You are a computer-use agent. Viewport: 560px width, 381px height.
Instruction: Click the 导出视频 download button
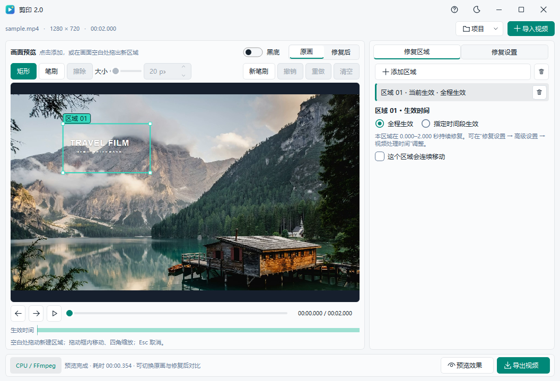tap(523, 365)
